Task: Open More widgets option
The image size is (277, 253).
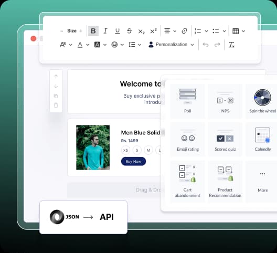Action: click(x=262, y=182)
